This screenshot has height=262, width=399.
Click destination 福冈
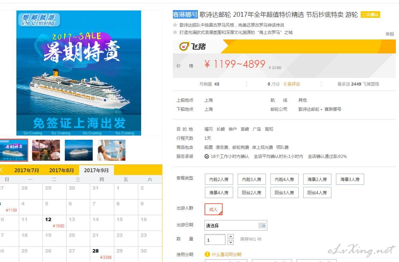[208, 129]
